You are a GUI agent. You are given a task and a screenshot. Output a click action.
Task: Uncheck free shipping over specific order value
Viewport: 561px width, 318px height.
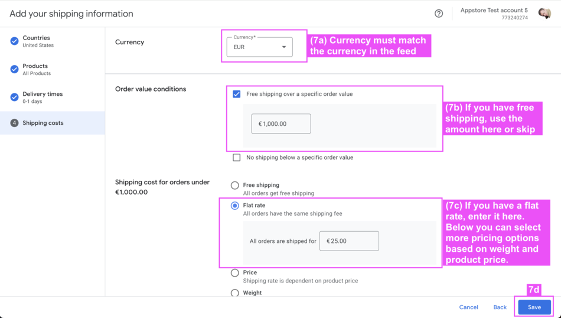tap(237, 94)
